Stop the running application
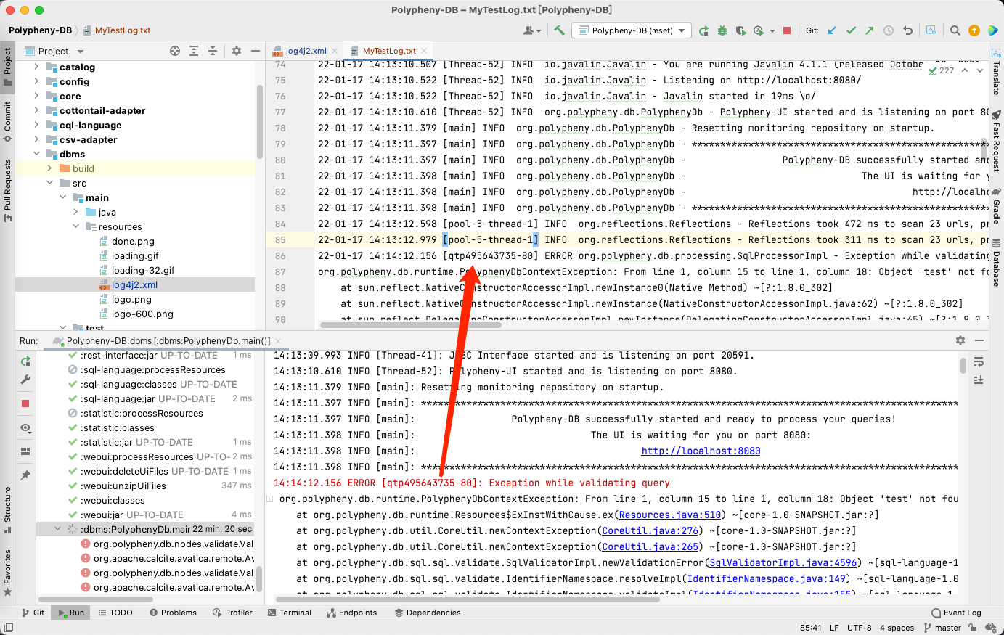The image size is (1004, 635). [786, 30]
